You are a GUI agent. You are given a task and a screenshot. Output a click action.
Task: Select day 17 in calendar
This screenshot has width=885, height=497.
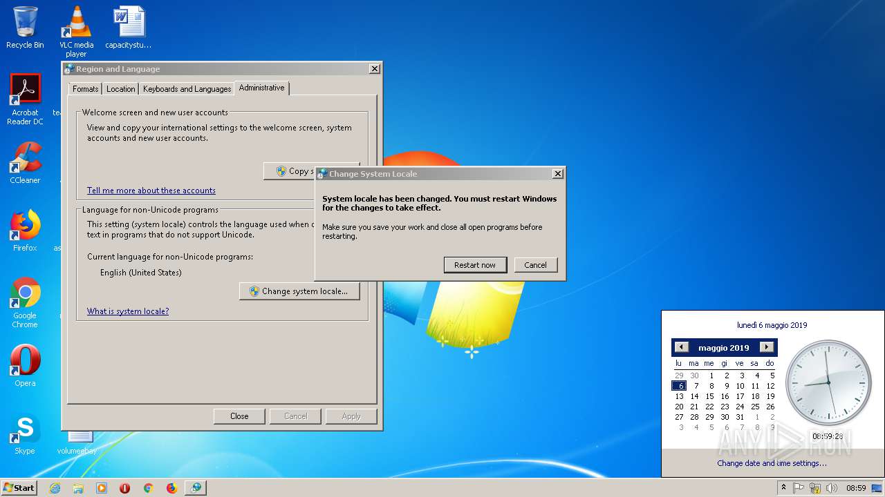coord(740,396)
